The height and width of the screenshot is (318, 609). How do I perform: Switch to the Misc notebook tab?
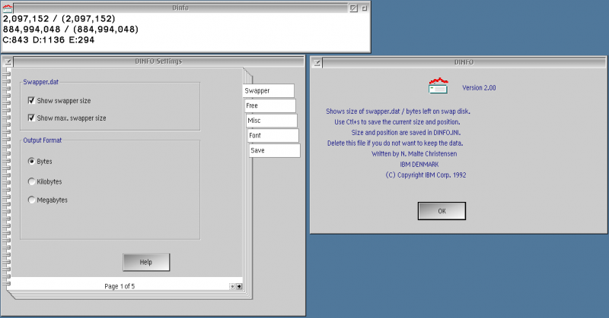coord(272,121)
